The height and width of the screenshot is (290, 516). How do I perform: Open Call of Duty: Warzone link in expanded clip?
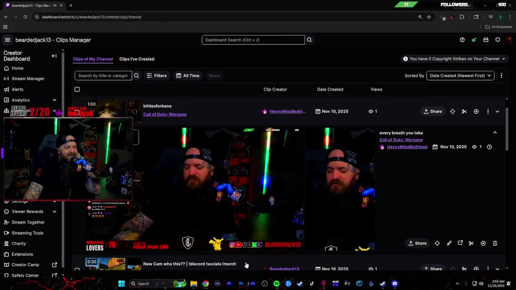click(x=401, y=140)
